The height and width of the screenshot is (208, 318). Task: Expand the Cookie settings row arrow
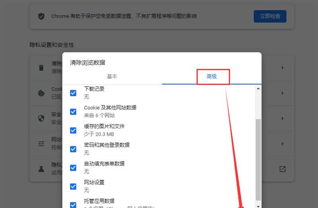tap(283, 93)
